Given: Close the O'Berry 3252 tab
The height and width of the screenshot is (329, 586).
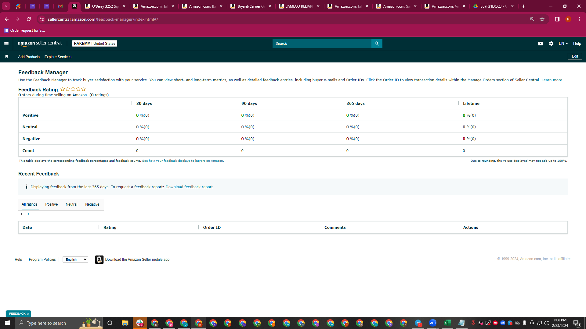Looking at the screenshot, I should 124,6.
